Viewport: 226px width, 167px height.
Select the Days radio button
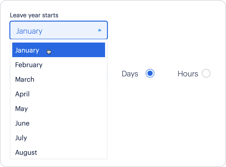coord(150,73)
